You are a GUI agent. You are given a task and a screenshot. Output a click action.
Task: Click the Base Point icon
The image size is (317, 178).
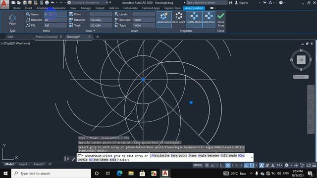pos(179,18)
